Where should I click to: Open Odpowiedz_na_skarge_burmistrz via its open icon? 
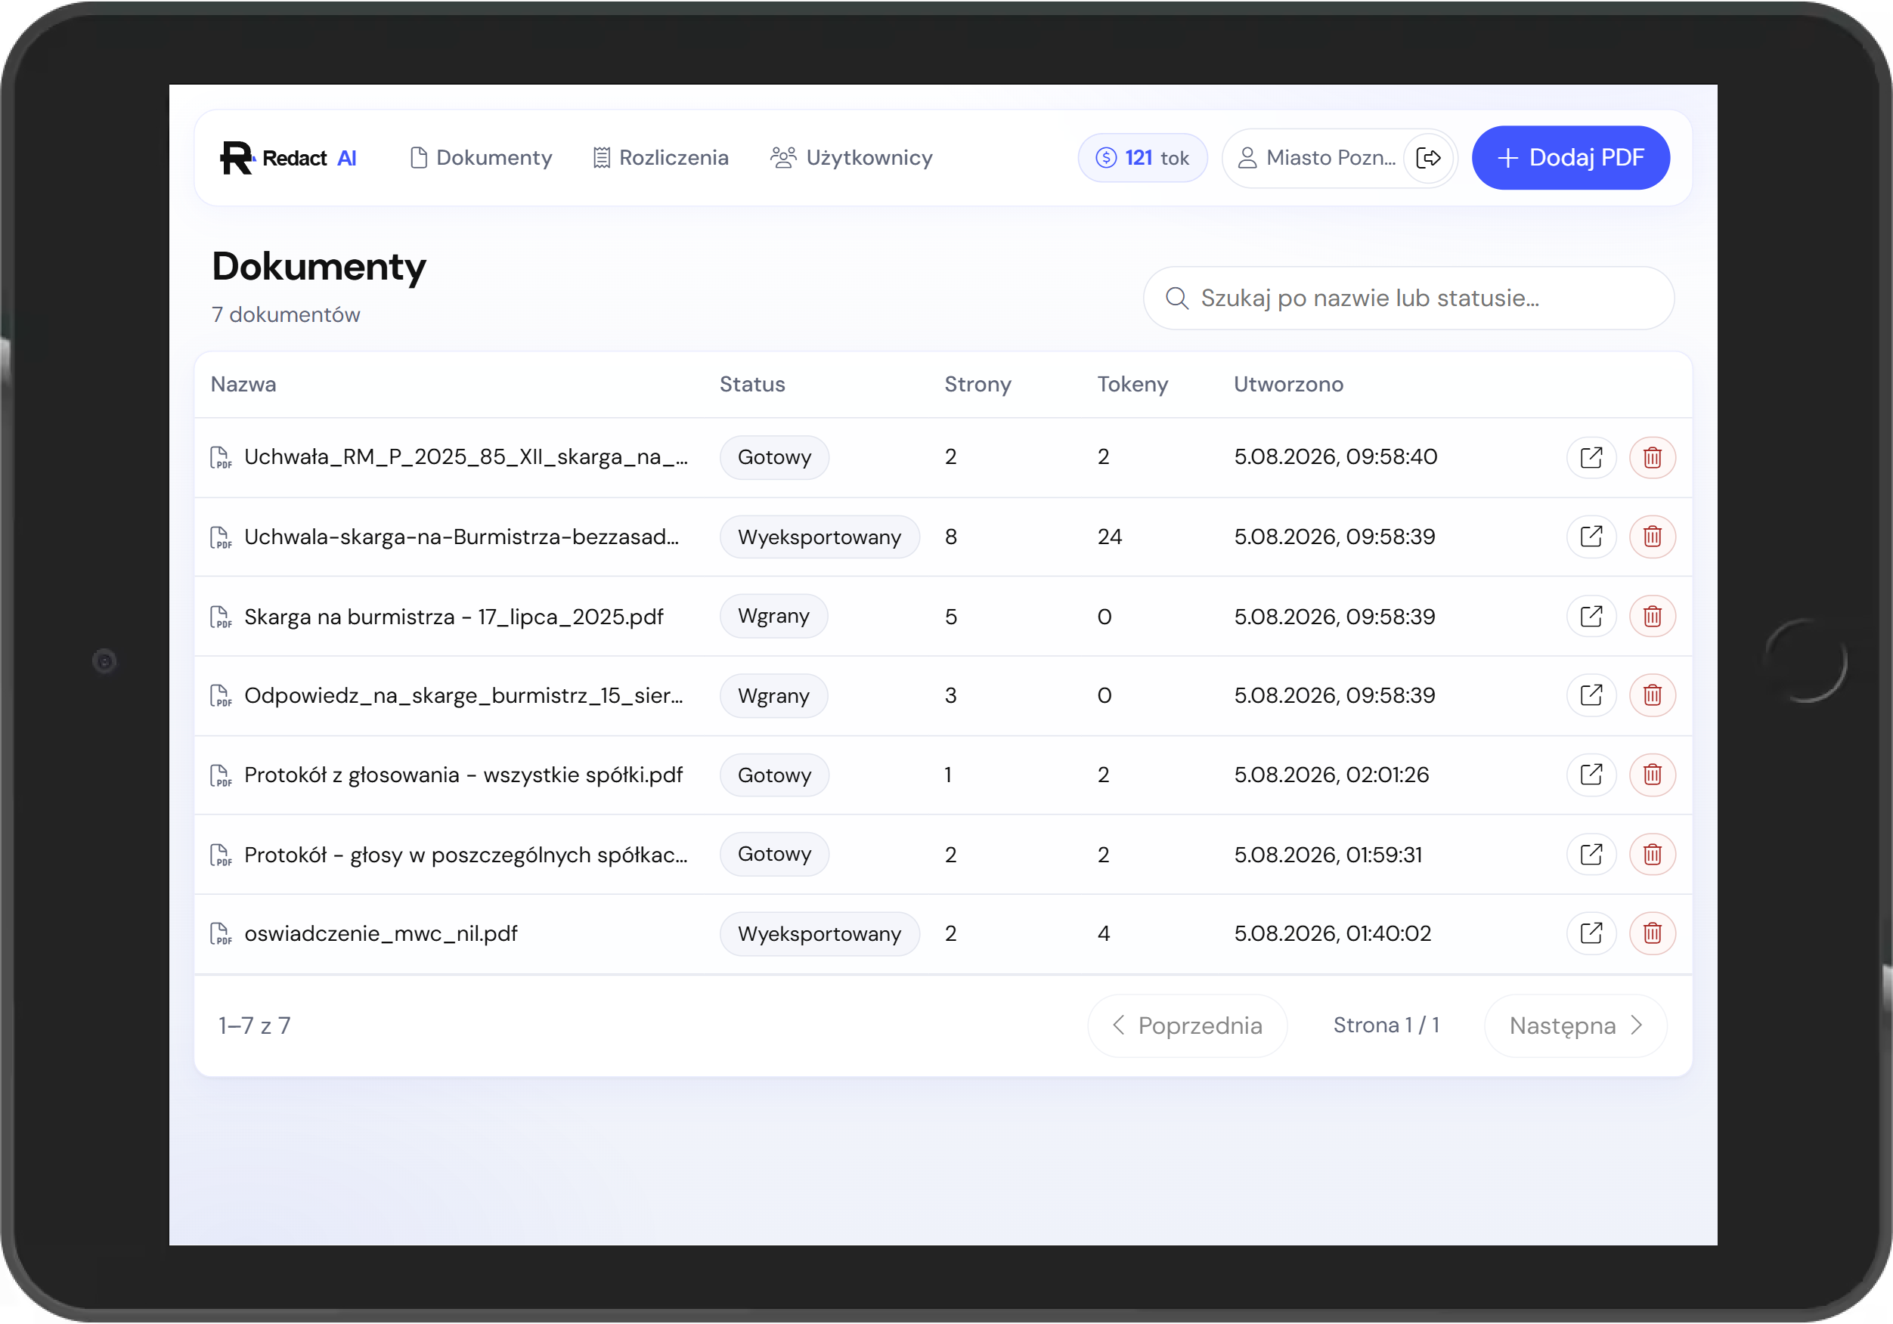(x=1591, y=695)
